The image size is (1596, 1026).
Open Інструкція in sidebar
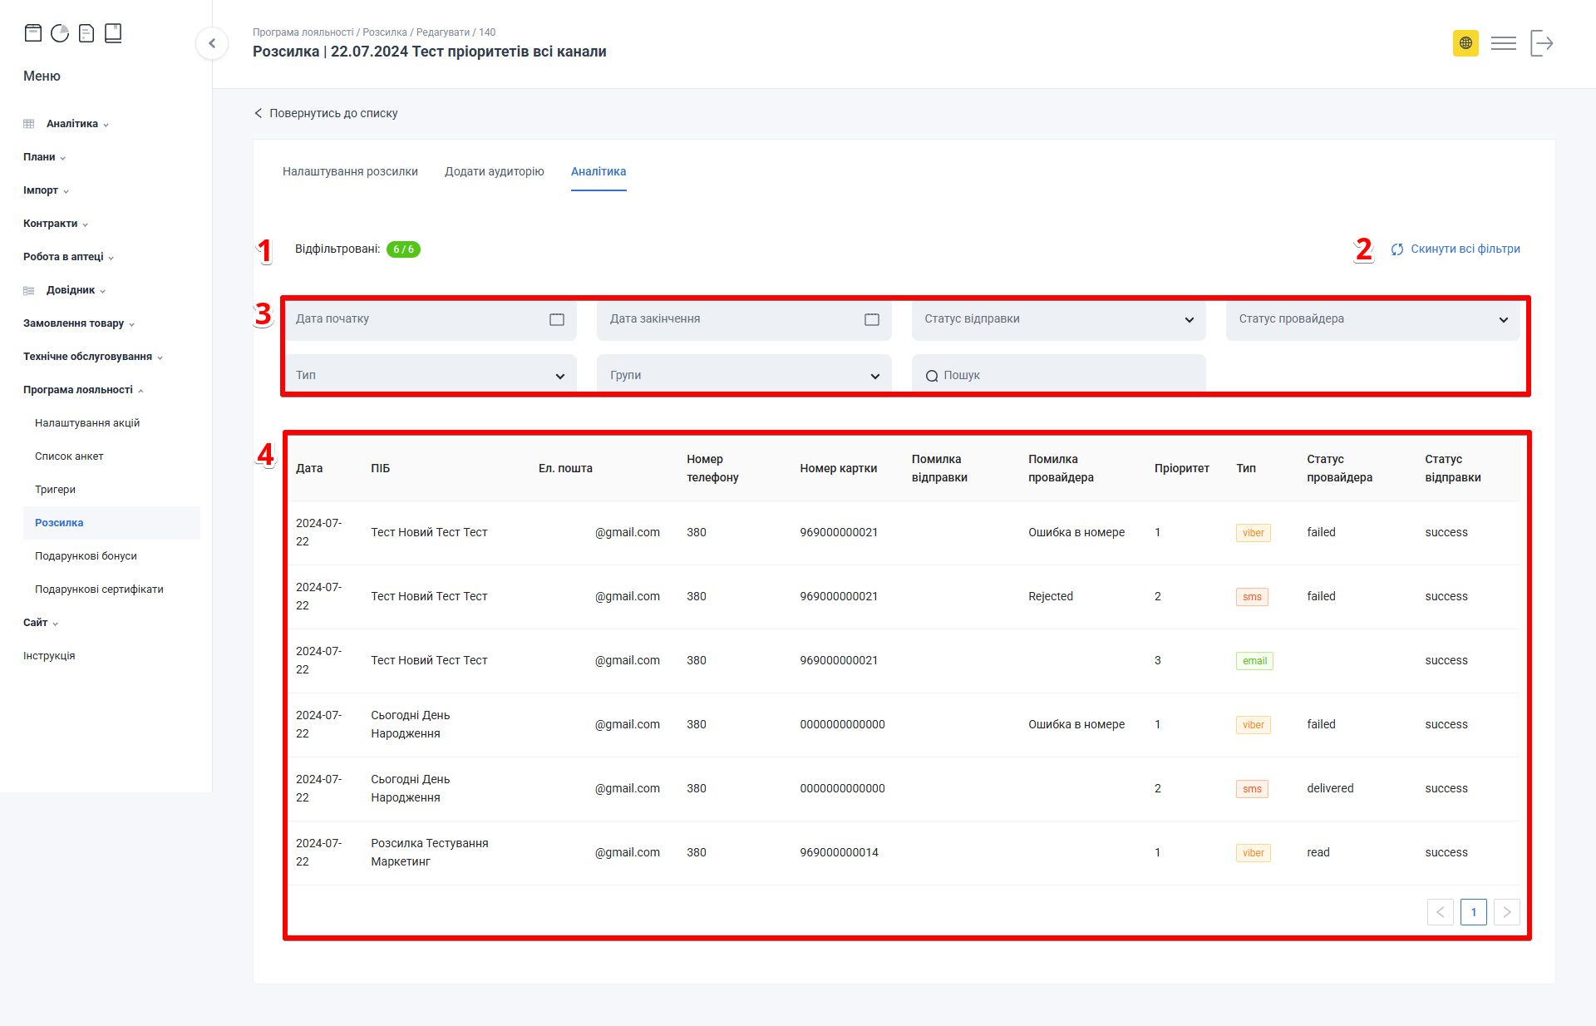[x=49, y=656]
